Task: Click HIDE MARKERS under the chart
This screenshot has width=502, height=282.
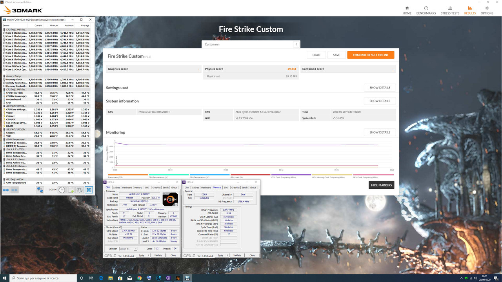Action: [x=381, y=185]
